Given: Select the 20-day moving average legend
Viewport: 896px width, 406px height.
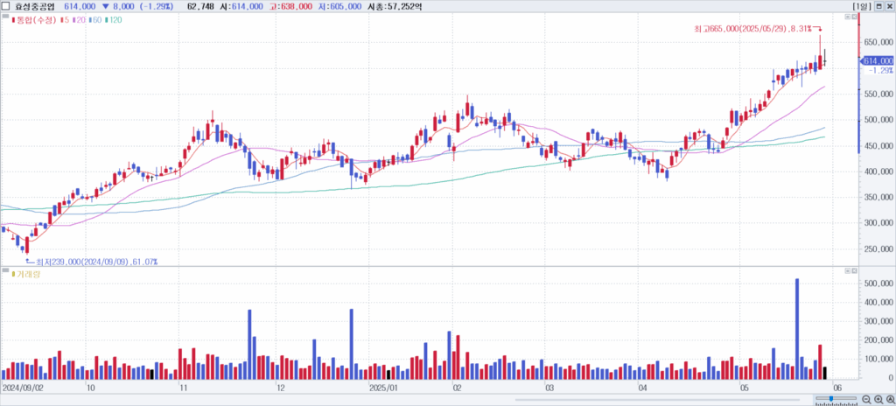Looking at the screenshot, I should click(78, 20).
